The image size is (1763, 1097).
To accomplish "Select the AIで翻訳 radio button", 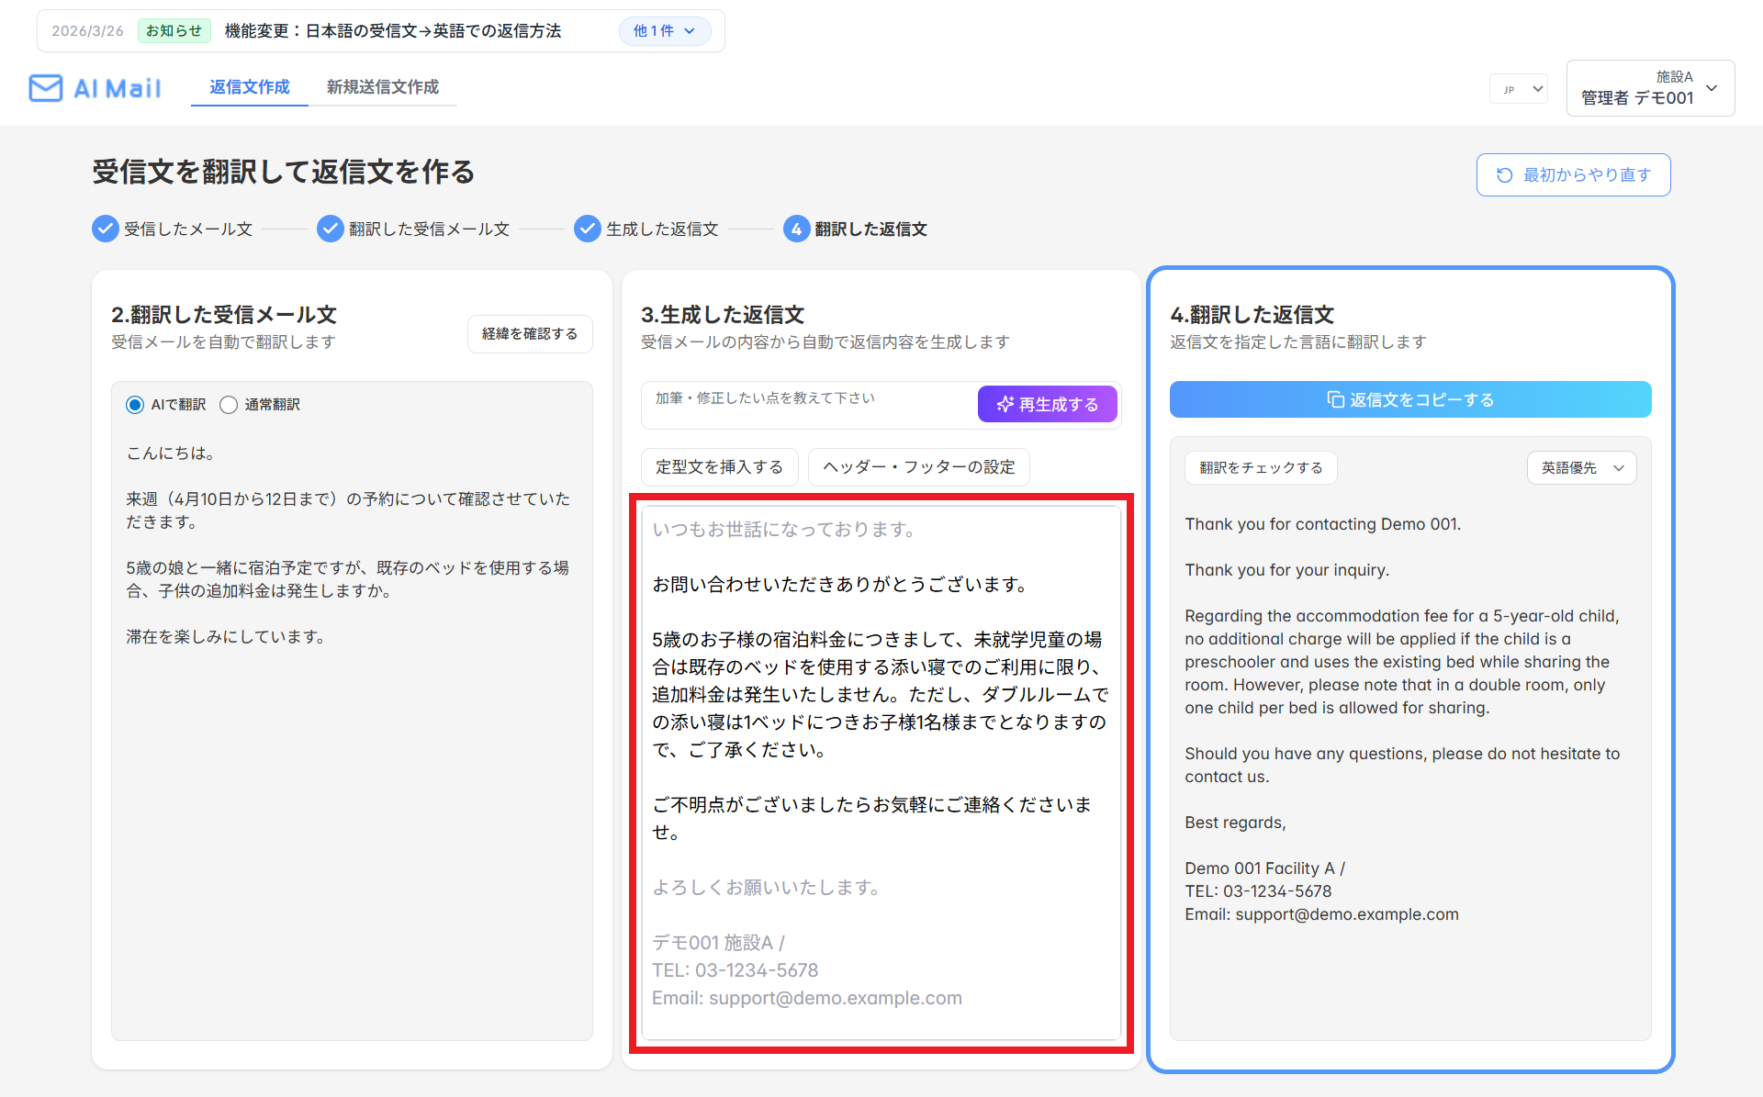I will (x=135, y=405).
